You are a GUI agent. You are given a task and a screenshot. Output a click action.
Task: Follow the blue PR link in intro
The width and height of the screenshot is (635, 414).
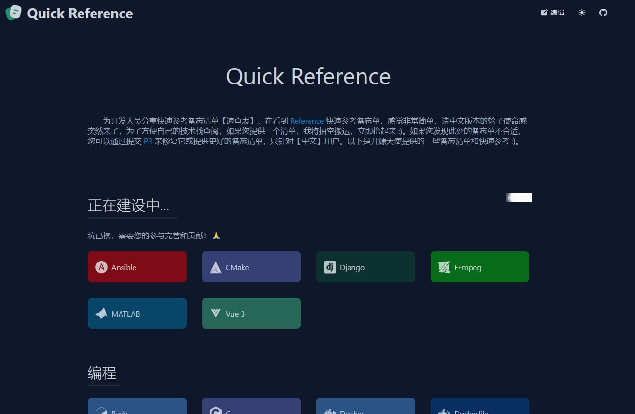pos(148,141)
